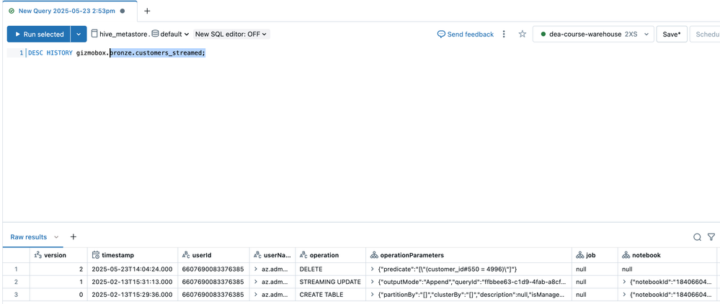
Task: Star this query as favorite
Action: click(x=522, y=34)
